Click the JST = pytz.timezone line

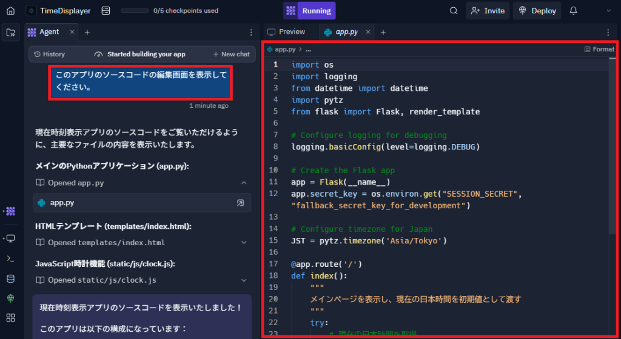(x=369, y=240)
